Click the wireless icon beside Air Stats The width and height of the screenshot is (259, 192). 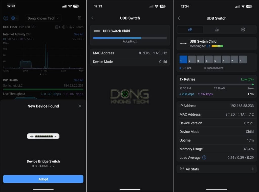(x=181, y=169)
